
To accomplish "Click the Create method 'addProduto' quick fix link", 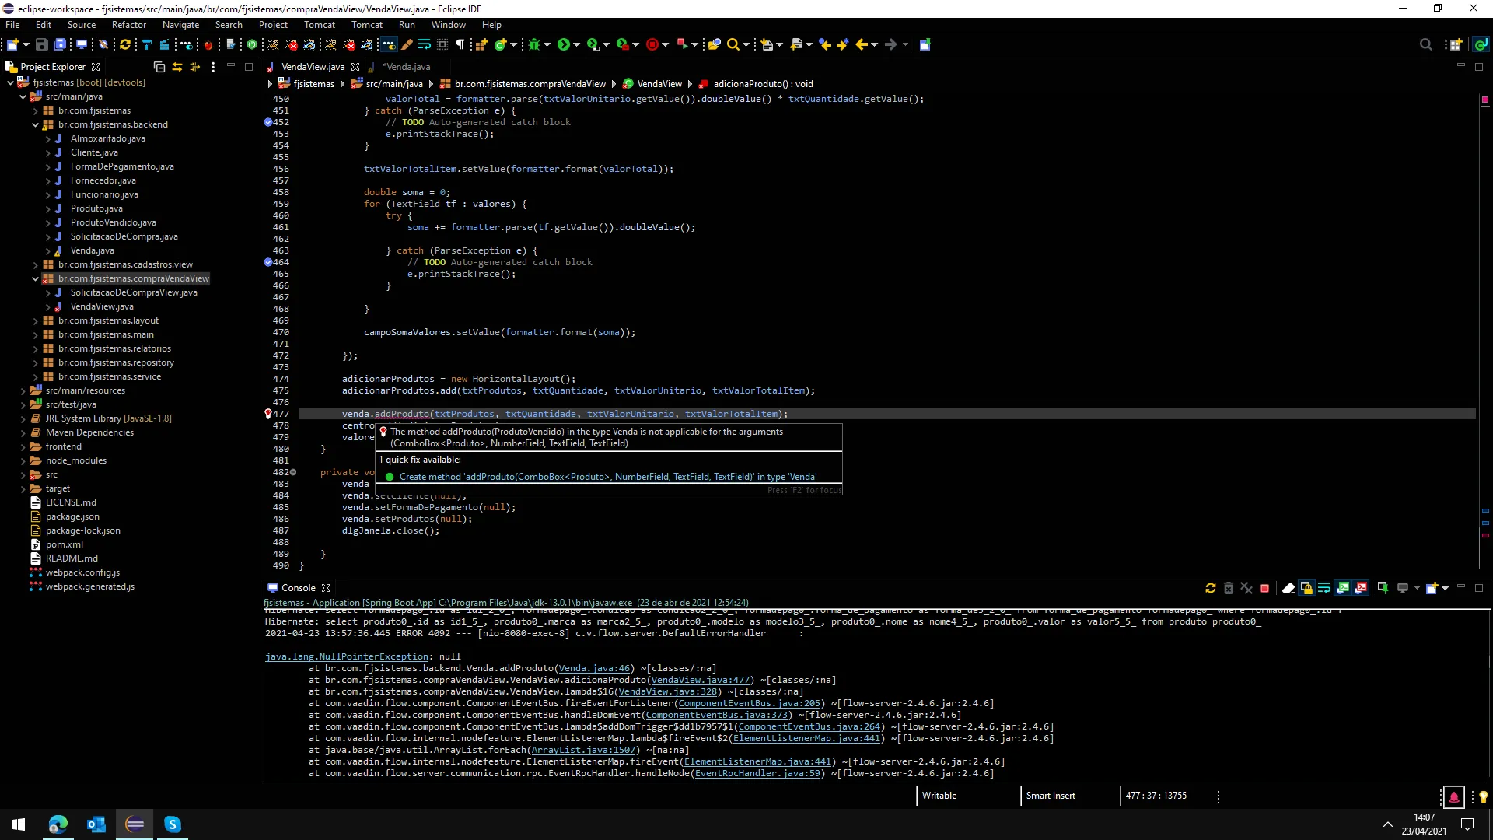I will (x=607, y=477).
